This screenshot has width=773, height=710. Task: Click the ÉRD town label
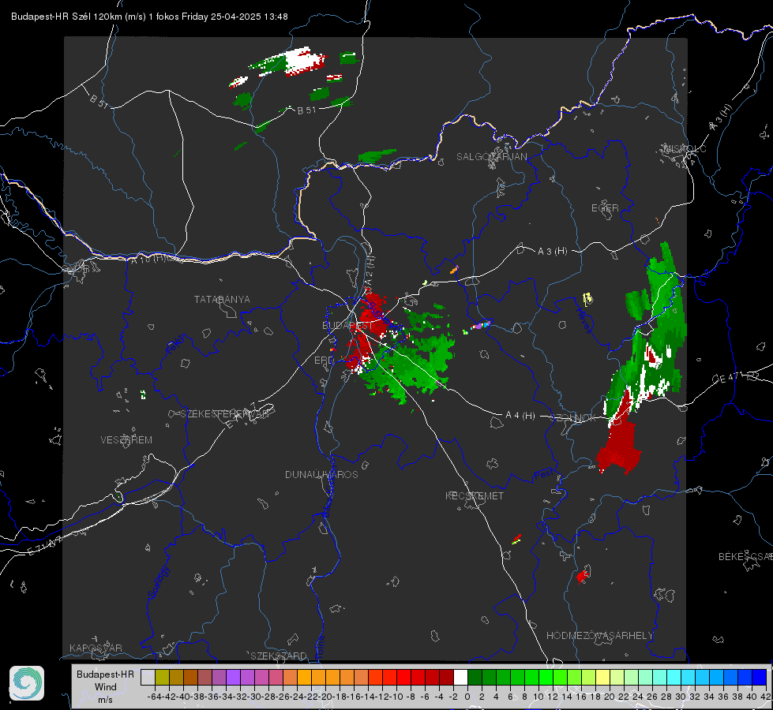[324, 361]
